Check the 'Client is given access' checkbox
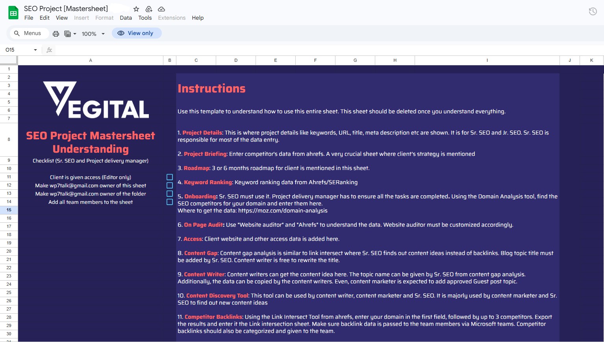The width and height of the screenshot is (604, 342). pos(170,177)
